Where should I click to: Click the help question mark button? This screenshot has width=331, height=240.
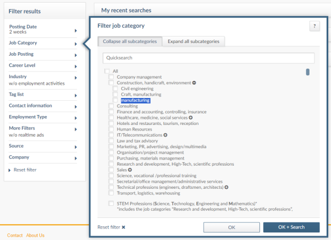click(314, 26)
